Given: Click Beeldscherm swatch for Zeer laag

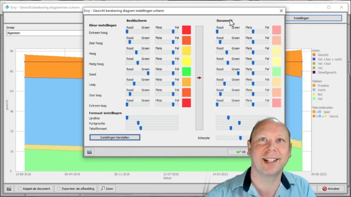Looking at the screenshot, I should tap(186, 92).
